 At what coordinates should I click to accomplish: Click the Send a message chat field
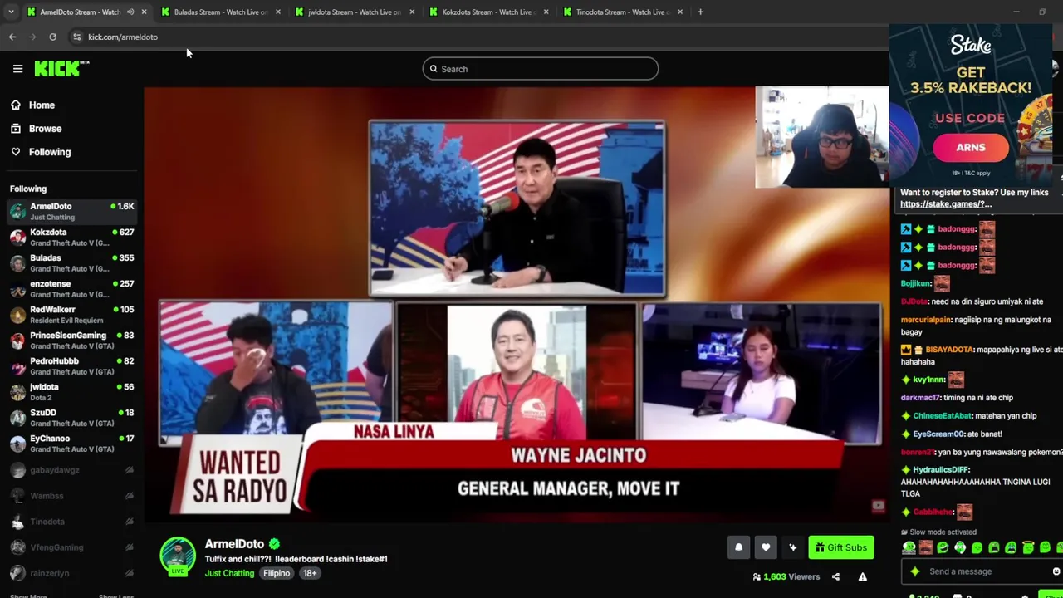click(x=982, y=571)
